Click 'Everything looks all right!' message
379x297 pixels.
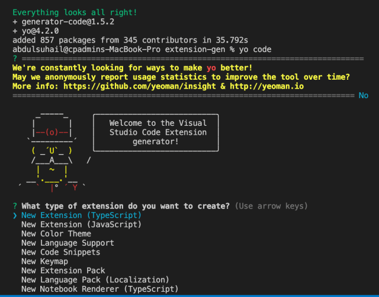[x=75, y=12]
